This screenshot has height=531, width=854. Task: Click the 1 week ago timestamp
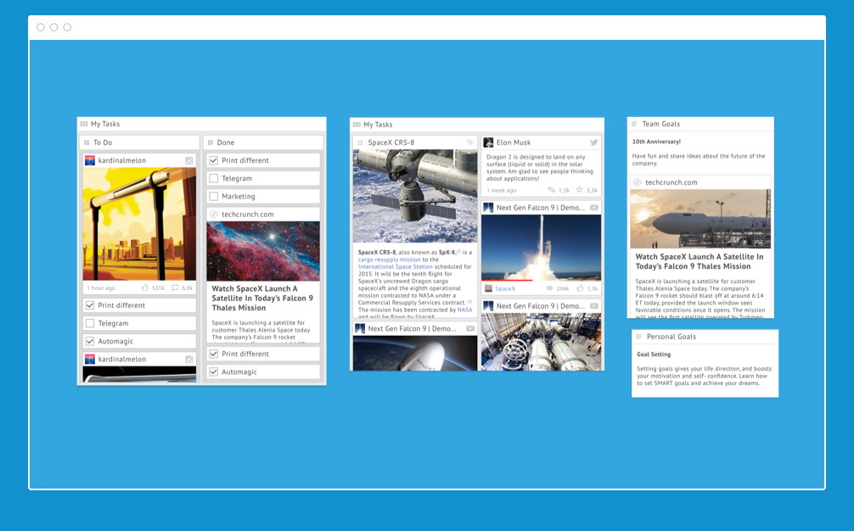coord(501,190)
